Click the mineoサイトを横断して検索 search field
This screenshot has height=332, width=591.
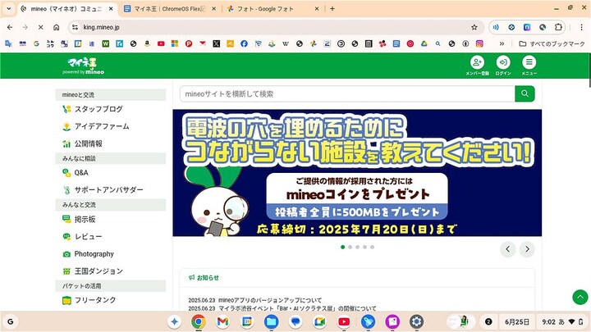click(x=347, y=93)
